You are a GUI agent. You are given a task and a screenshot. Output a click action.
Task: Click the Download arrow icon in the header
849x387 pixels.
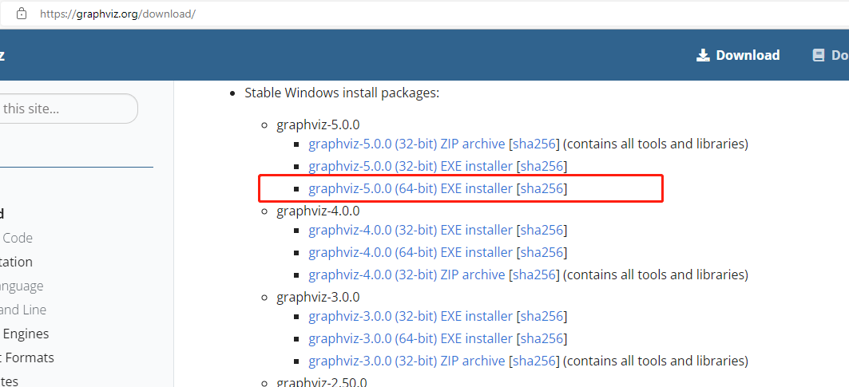(x=703, y=55)
